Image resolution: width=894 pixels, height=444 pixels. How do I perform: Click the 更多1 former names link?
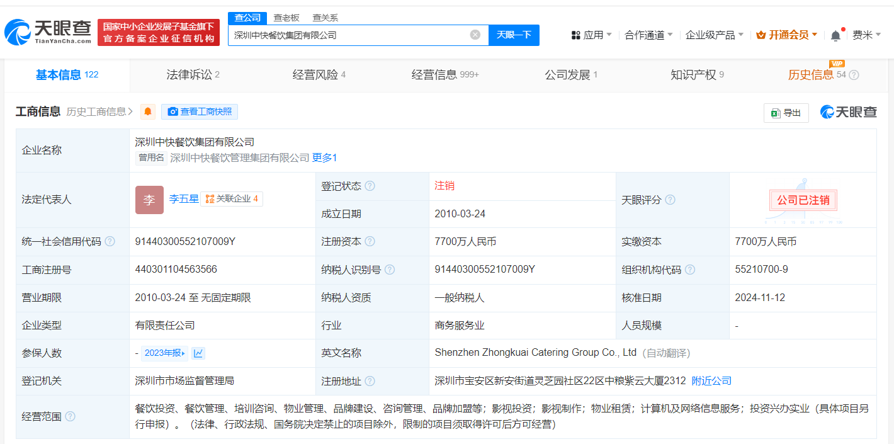pyautogui.click(x=325, y=158)
